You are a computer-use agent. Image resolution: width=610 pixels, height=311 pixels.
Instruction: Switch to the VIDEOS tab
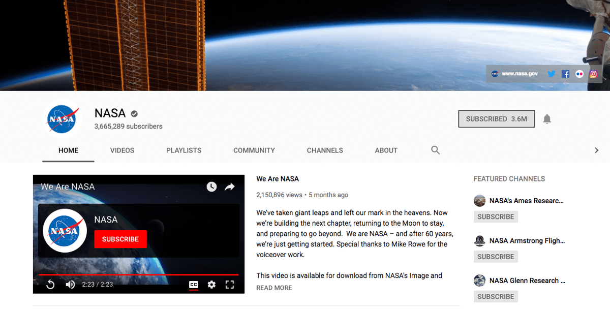122,150
